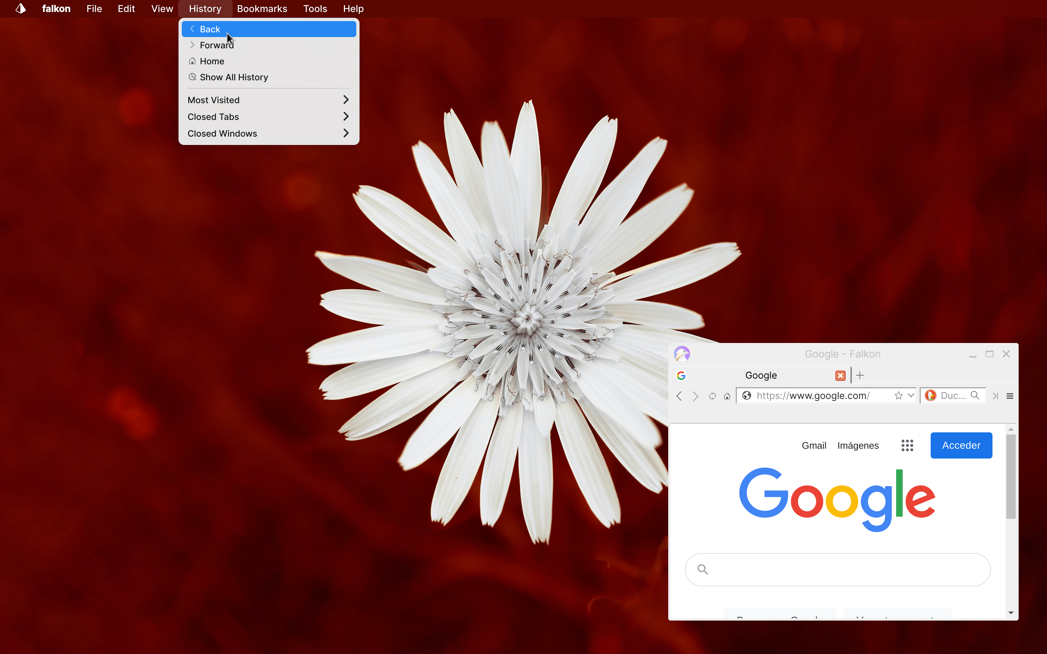This screenshot has width=1047, height=654.
Task: Expand the Closed Tabs submenu
Action: point(268,117)
